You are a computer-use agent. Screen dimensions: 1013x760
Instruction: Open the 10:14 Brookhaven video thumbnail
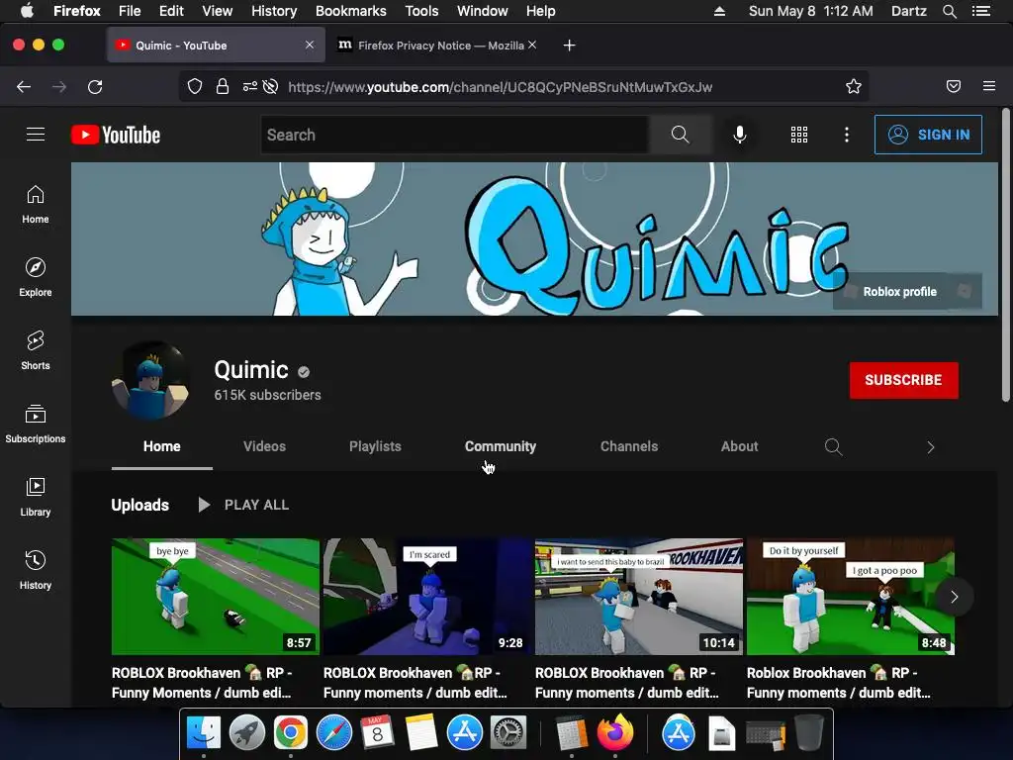point(639,597)
